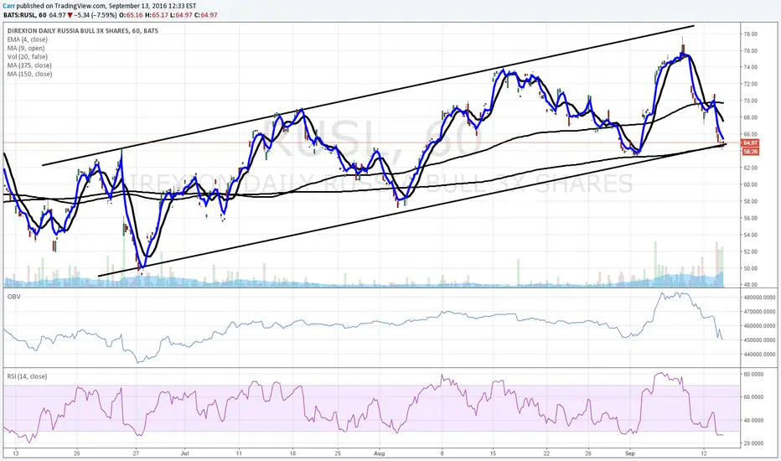Click the 60.0000 RSI axis label
This screenshot has height=461, width=781.
pyautogui.click(x=753, y=397)
